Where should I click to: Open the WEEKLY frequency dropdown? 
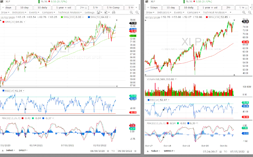click(169, 151)
